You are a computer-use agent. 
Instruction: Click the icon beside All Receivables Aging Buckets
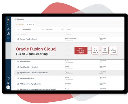click(x=18, y=84)
